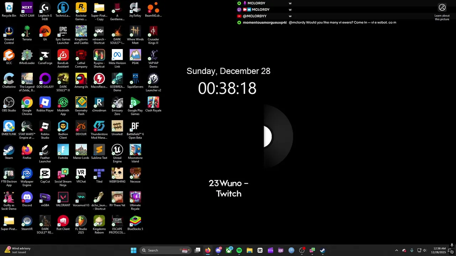Open File Explorer from the taskbar
Screen dimensions: 456x256
tap(249, 250)
